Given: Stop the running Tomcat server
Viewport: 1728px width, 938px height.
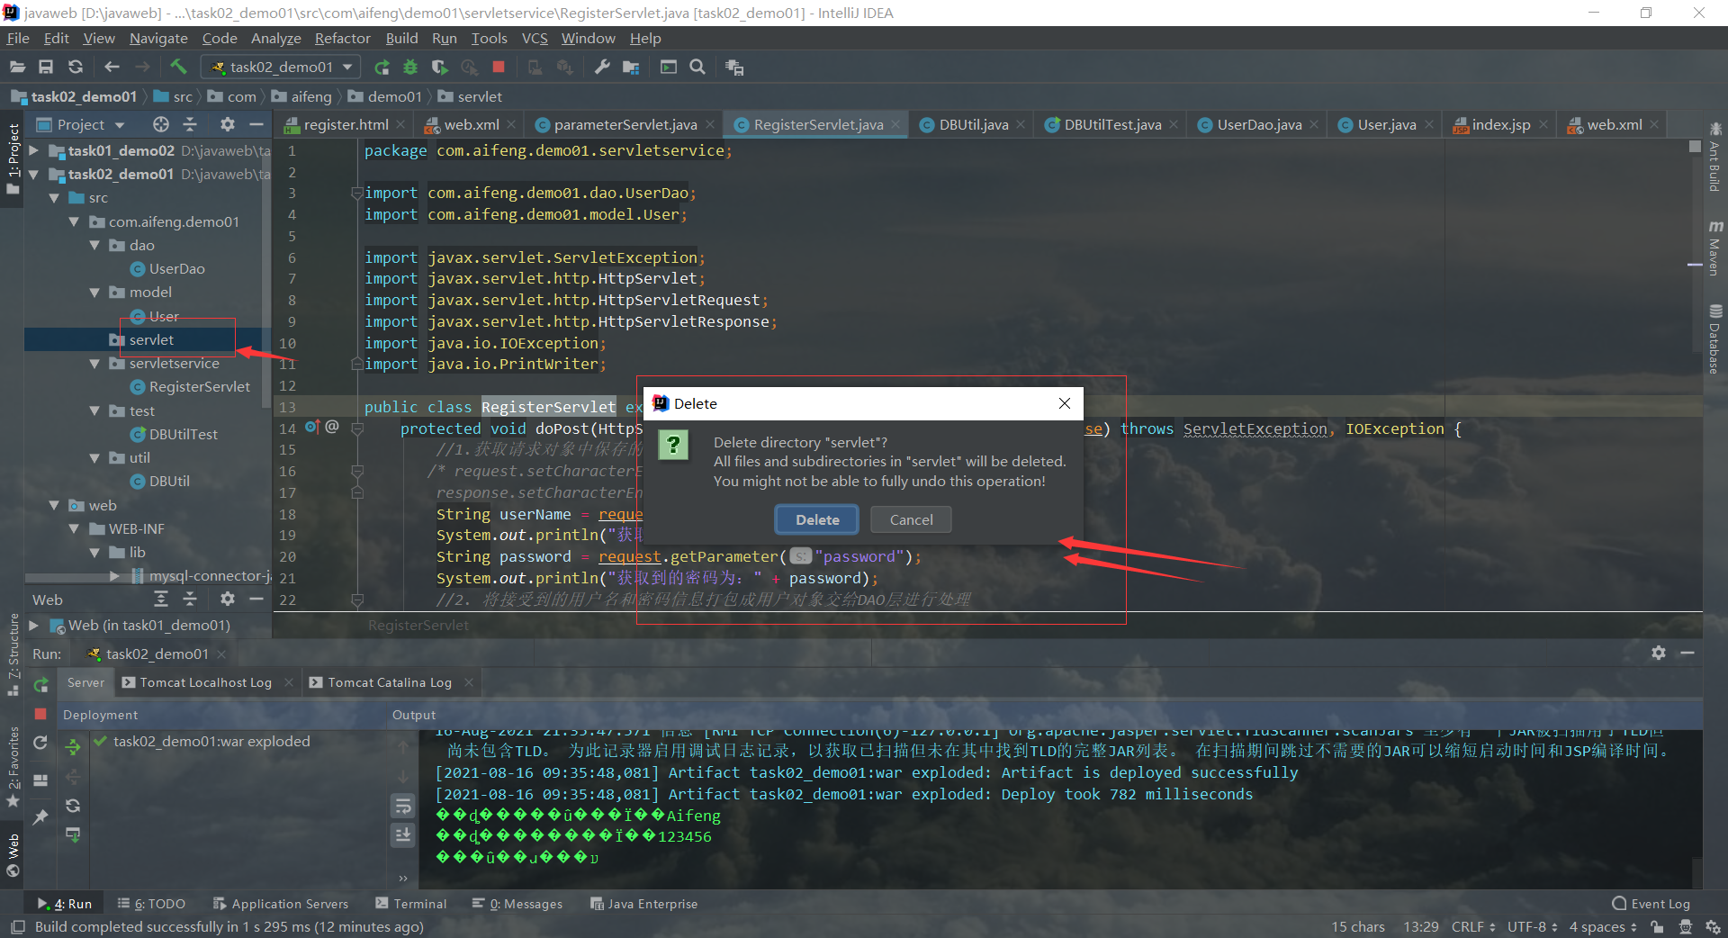Looking at the screenshot, I should pos(498,67).
